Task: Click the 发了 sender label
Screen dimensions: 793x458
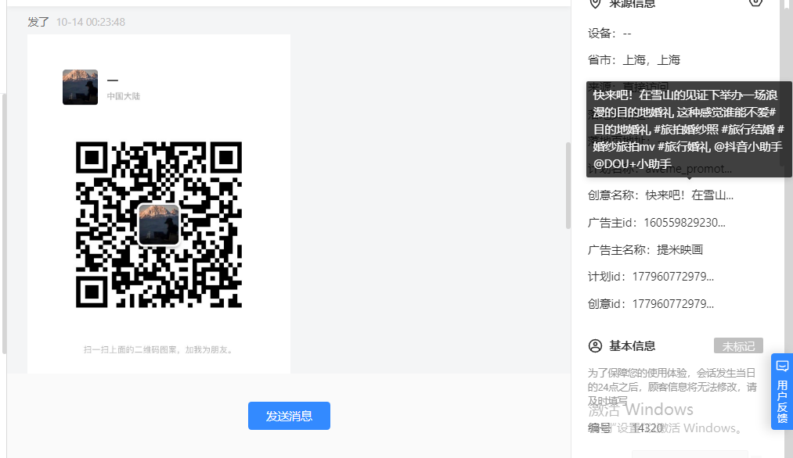Action: coord(38,22)
